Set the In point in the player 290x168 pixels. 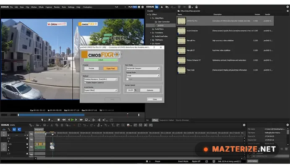[x=42, y=120]
